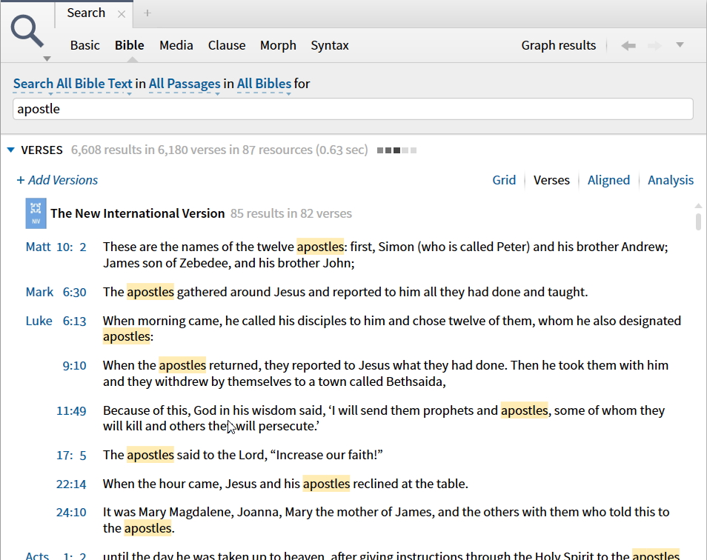Open the 9:10 verse reference
The image size is (707, 560).
tap(74, 365)
